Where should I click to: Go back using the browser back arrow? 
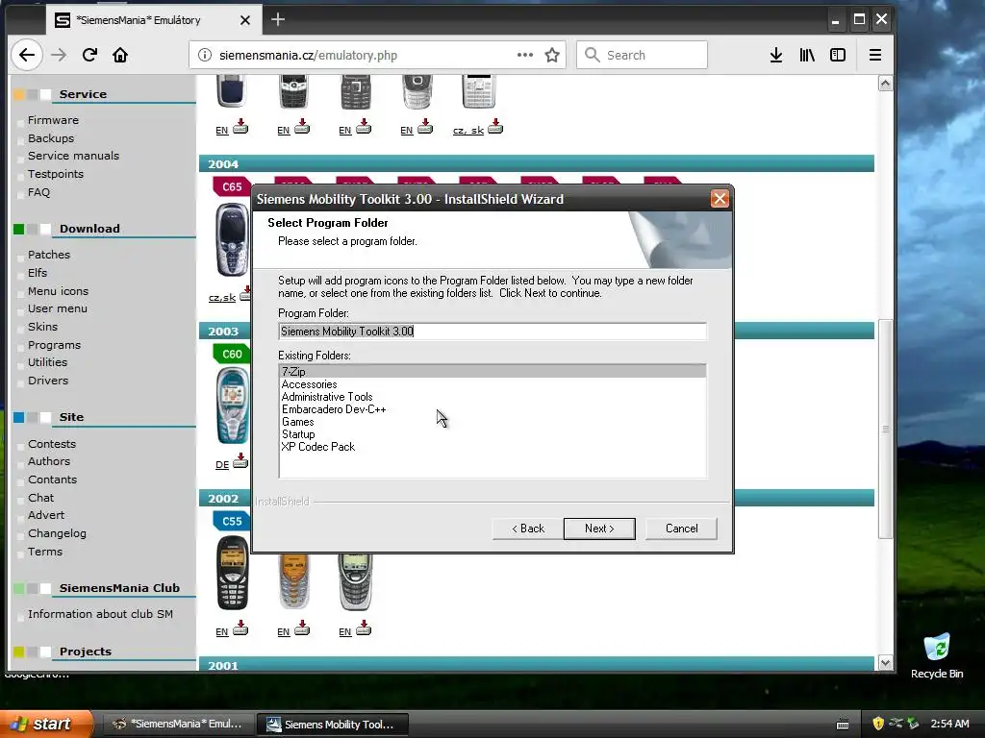click(x=26, y=55)
